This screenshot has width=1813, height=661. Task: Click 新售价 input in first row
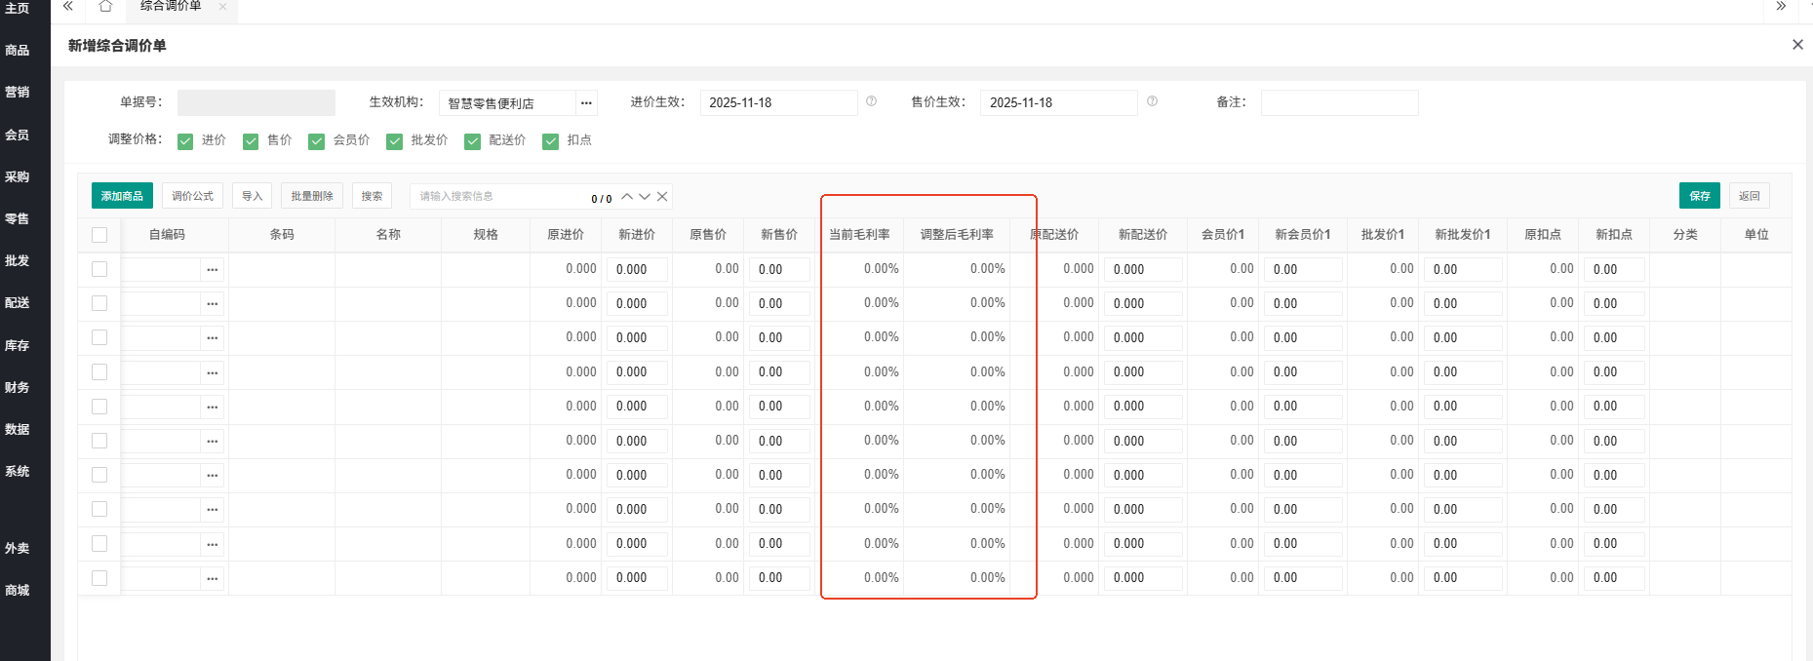[x=779, y=269]
